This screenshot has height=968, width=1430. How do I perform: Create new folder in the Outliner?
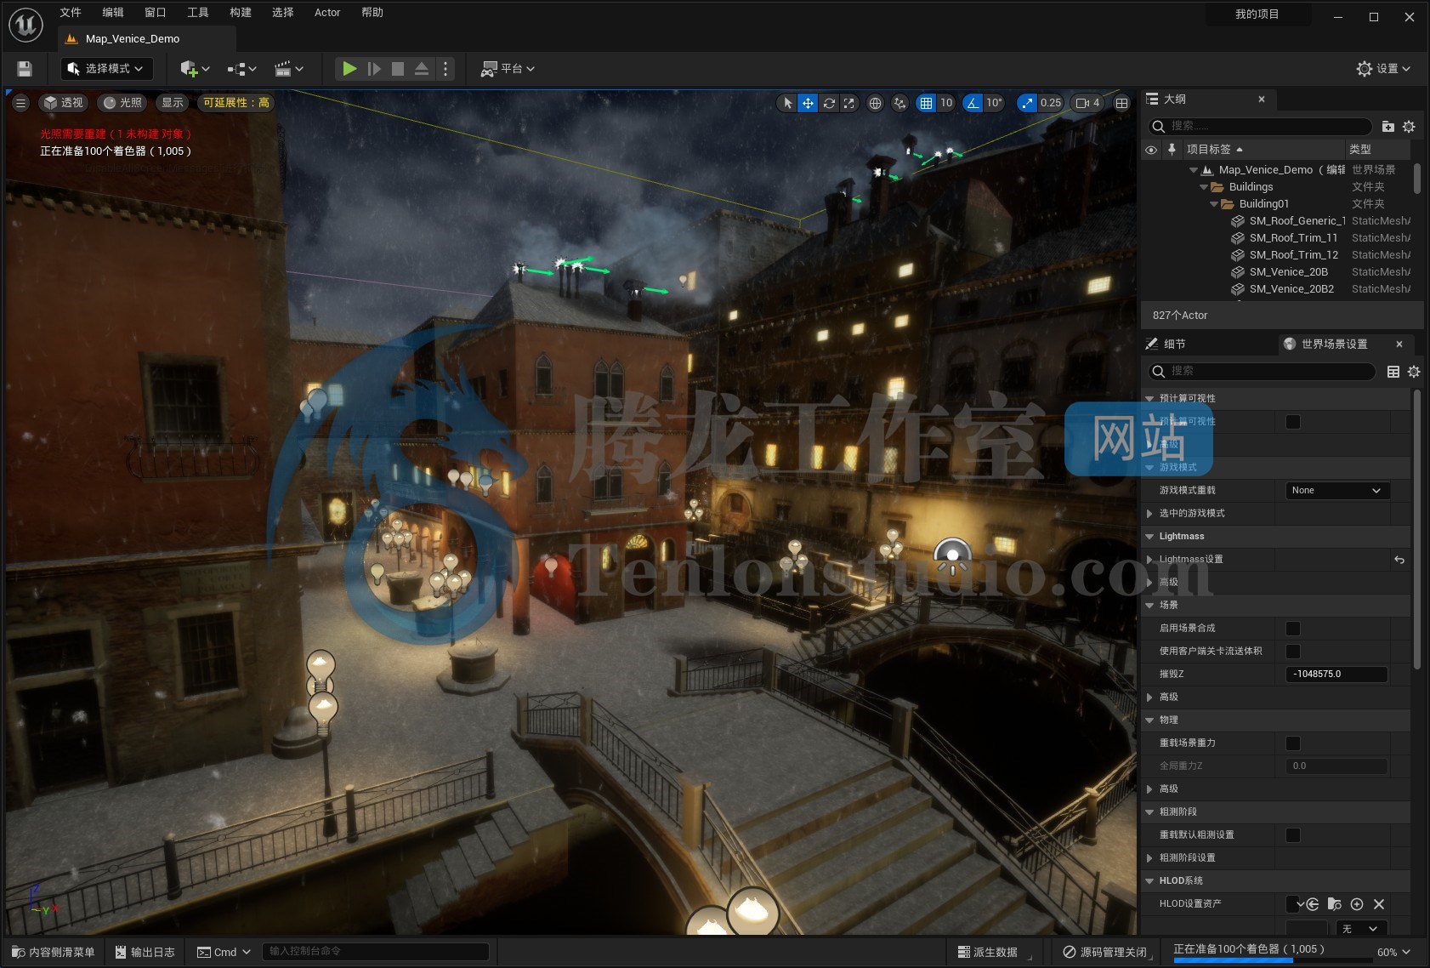click(x=1388, y=127)
